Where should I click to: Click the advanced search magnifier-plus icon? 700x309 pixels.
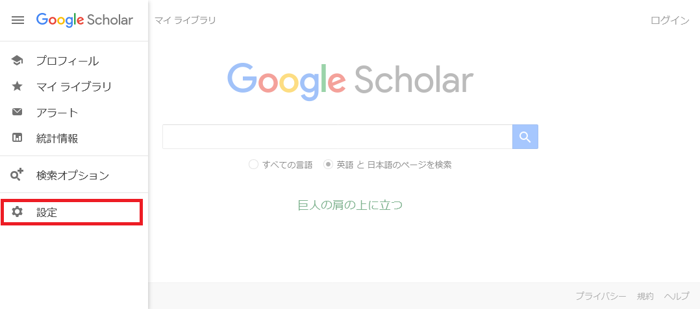pyautogui.click(x=17, y=175)
